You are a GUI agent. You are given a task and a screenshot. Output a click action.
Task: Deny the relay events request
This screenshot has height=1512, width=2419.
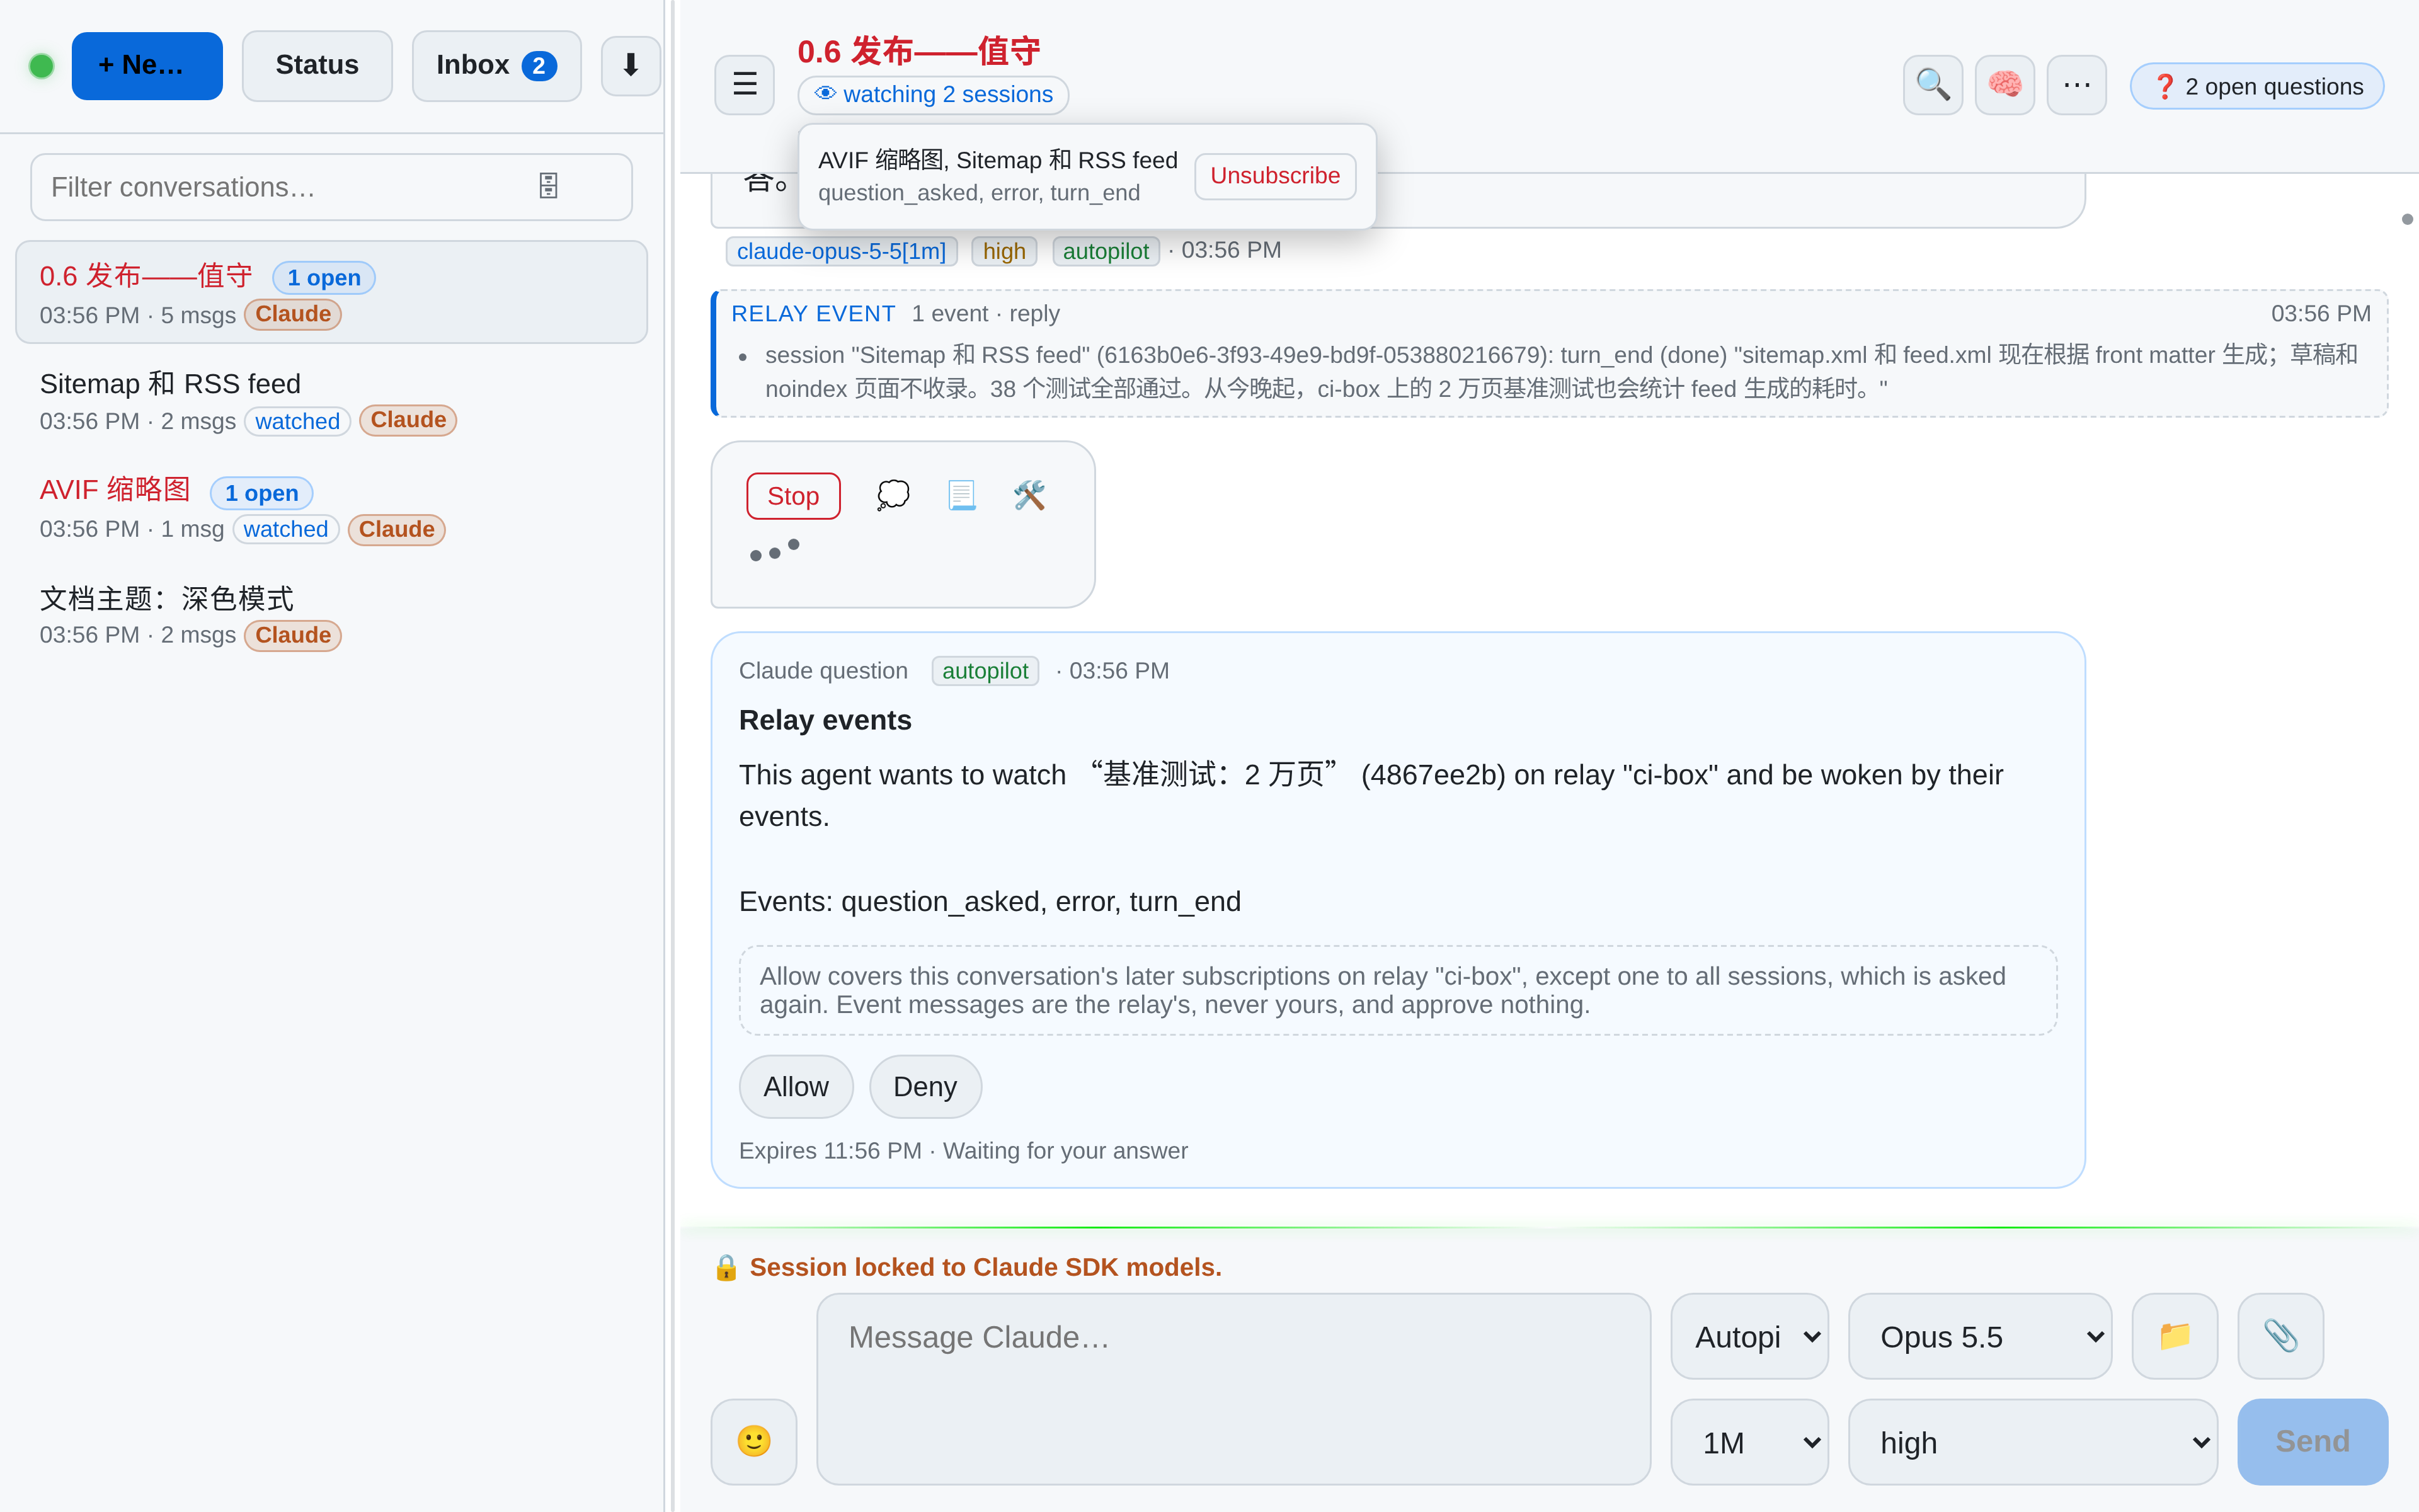pos(925,1086)
